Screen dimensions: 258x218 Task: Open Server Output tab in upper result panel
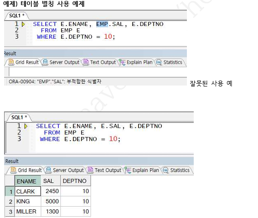click(x=61, y=62)
